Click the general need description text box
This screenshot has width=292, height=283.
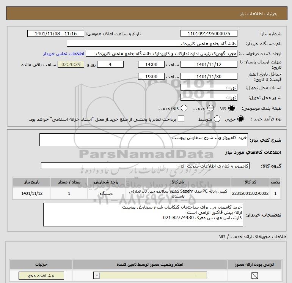click(x=144, y=140)
